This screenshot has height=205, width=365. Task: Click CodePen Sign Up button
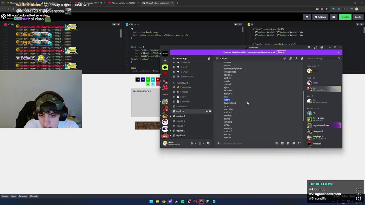(345, 17)
